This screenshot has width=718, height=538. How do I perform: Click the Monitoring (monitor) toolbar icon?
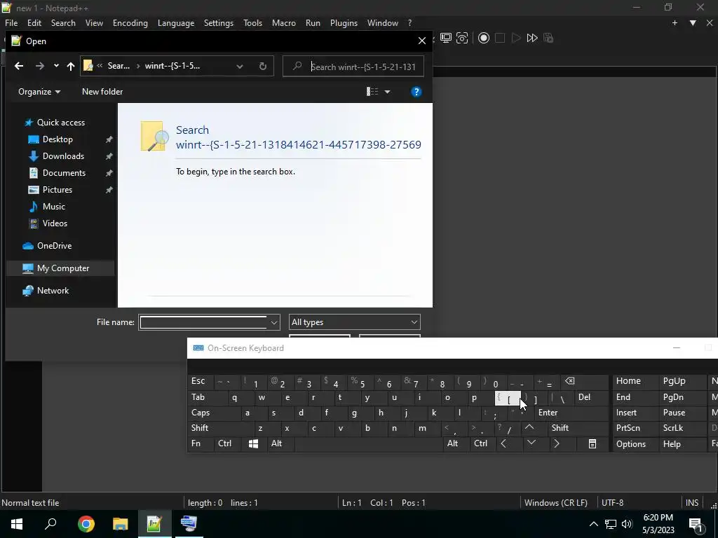pos(445,38)
